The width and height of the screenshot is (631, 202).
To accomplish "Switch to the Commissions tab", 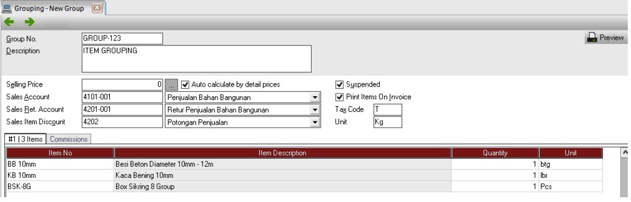I will [x=69, y=139].
